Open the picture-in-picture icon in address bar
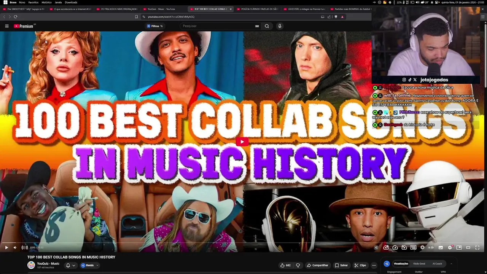487x274 pixels. [323, 17]
